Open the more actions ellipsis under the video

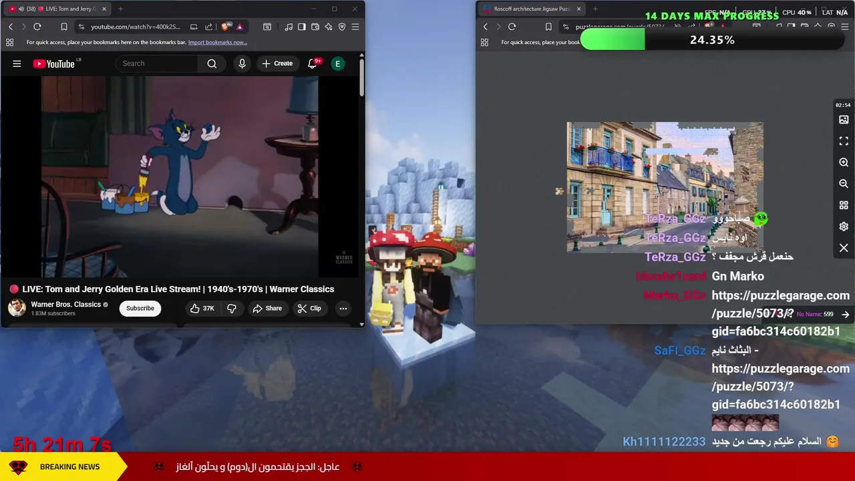[343, 308]
